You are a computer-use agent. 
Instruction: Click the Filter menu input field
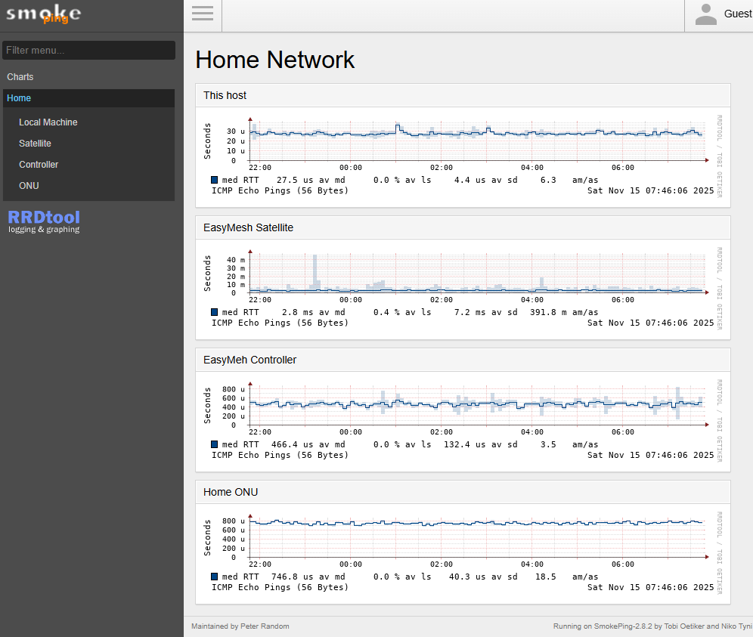[x=89, y=50]
